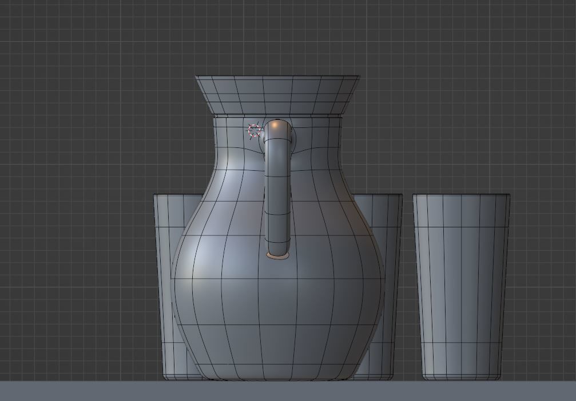Click the handle's lower attachment base on pitcher
Image resolution: width=576 pixels, height=401 pixels.
278,255
